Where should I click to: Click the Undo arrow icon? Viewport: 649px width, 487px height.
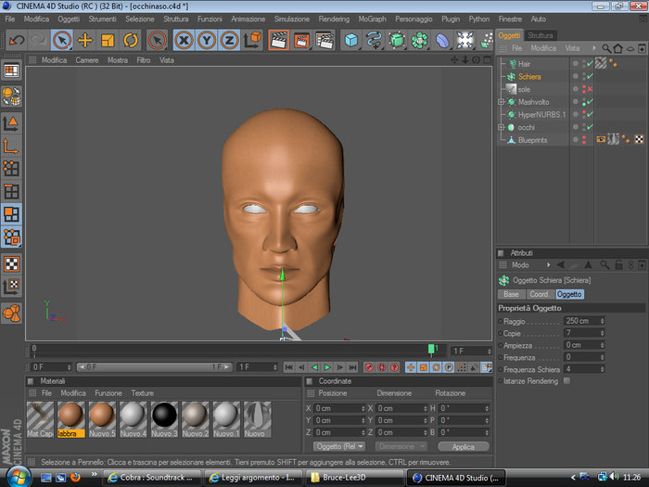point(16,40)
